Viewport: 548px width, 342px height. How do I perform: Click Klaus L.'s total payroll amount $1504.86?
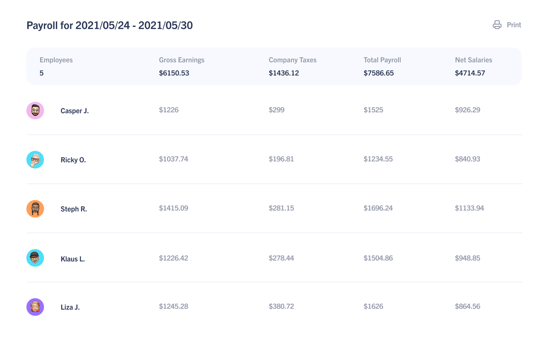click(378, 258)
